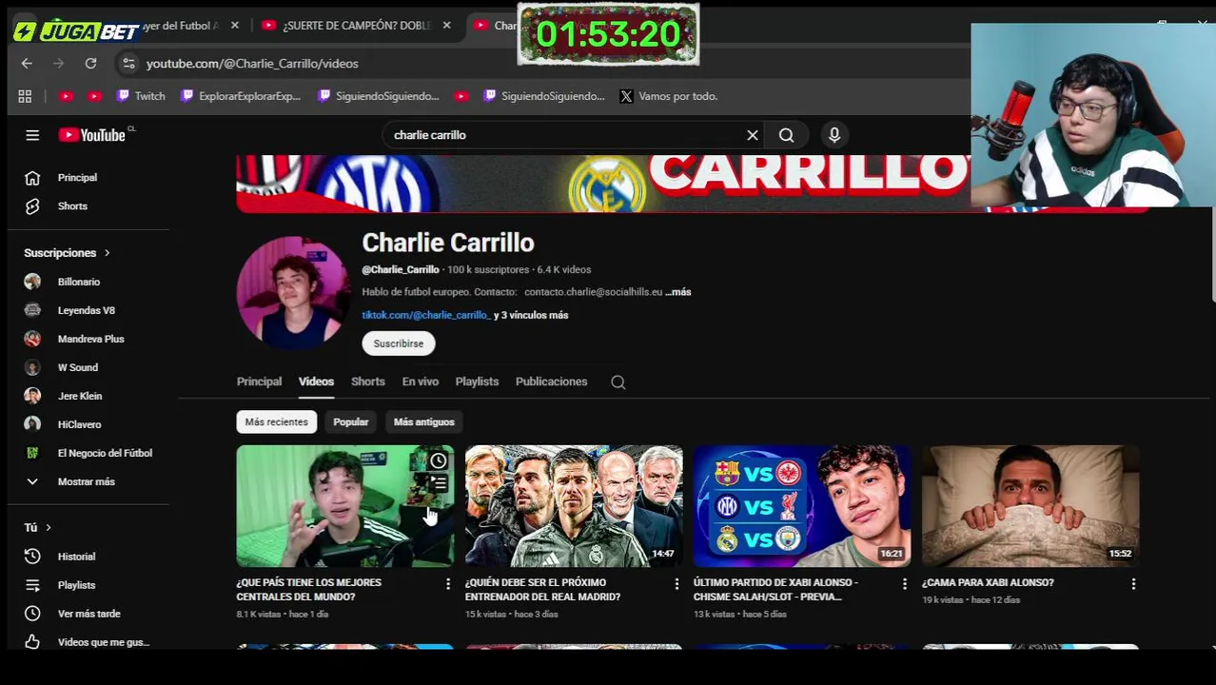Switch to the channel Playlists tab
The width and height of the screenshot is (1216, 685).
point(477,382)
